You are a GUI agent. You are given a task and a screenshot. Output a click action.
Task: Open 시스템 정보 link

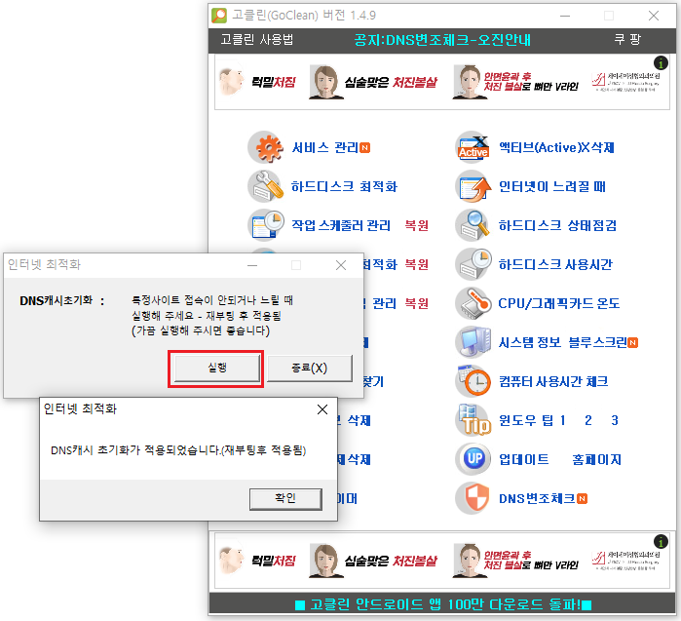point(530,342)
